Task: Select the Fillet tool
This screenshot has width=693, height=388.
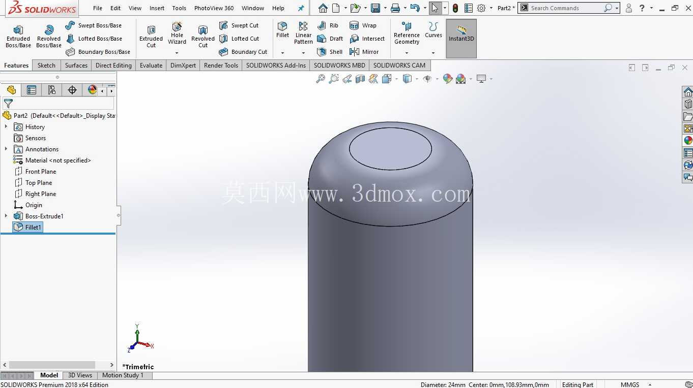Action: pyautogui.click(x=282, y=30)
